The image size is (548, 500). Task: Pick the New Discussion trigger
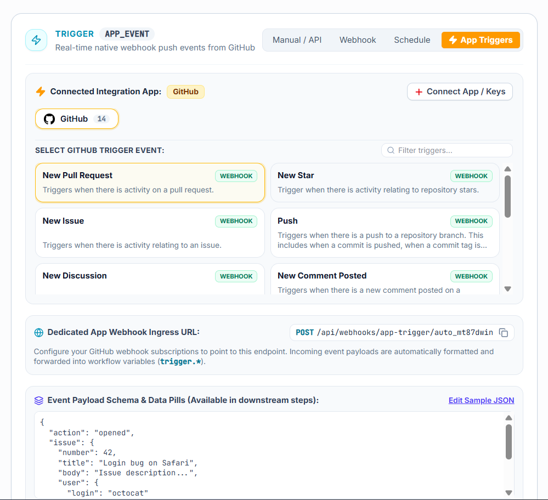pos(150,279)
